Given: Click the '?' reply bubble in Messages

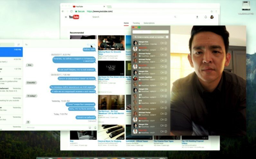Looking at the screenshot, I should pos(28,122).
